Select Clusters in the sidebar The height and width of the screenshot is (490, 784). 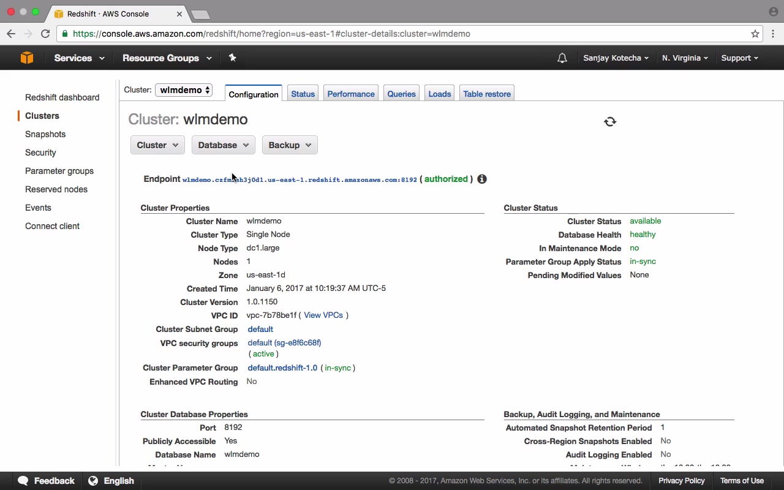pos(42,116)
